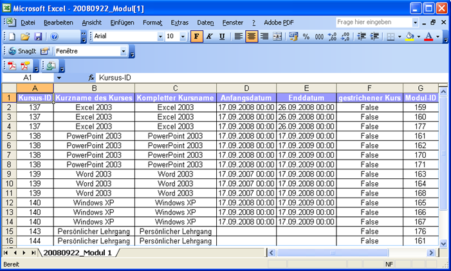Click the align left icon
This screenshot has height=271, width=451.
pyautogui.click(x=239, y=37)
